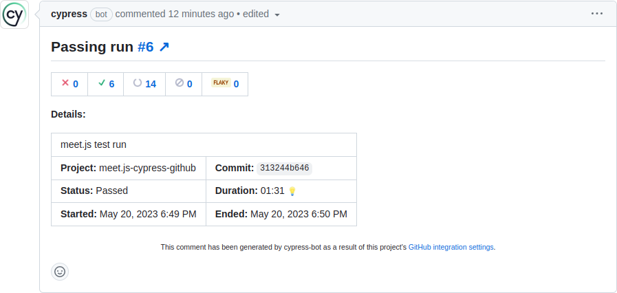The height and width of the screenshot is (293, 617).
Task: Click the 'Duration: 01:31' text
Action: (250, 191)
